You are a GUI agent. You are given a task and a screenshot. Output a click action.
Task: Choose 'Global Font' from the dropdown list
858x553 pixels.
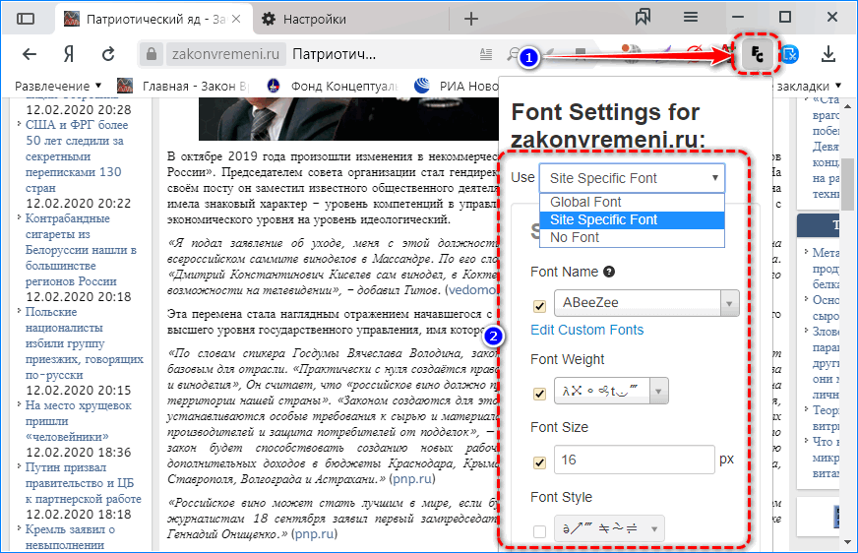point(585,202)
